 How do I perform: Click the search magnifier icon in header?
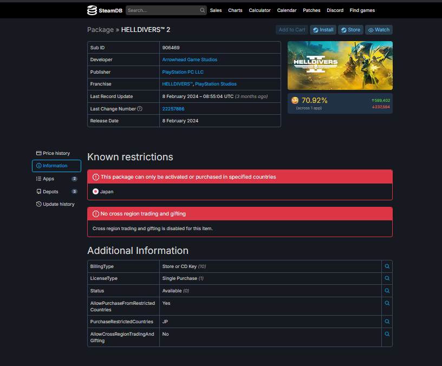(x=203, y=10)
